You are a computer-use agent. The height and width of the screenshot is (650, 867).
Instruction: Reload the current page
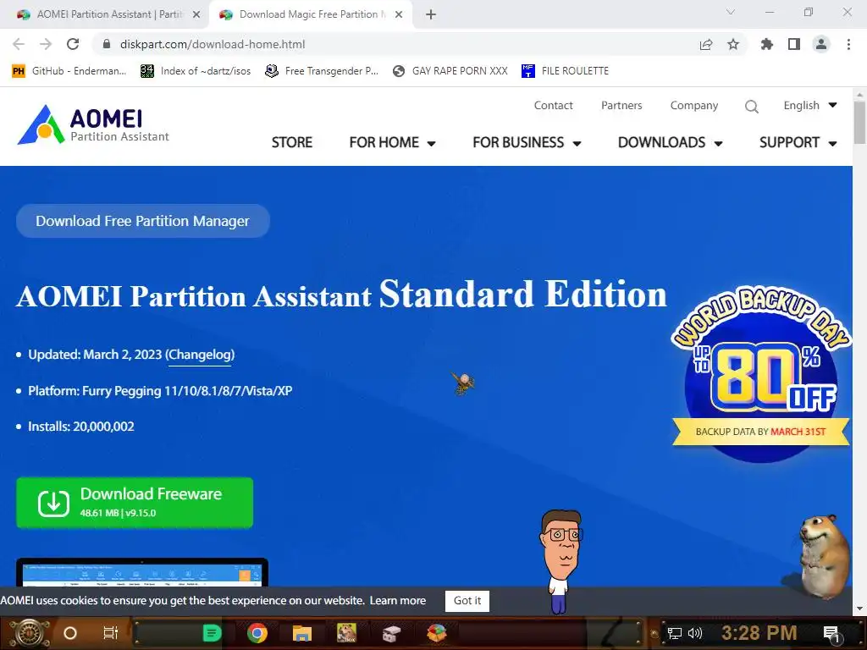[73, 44]
